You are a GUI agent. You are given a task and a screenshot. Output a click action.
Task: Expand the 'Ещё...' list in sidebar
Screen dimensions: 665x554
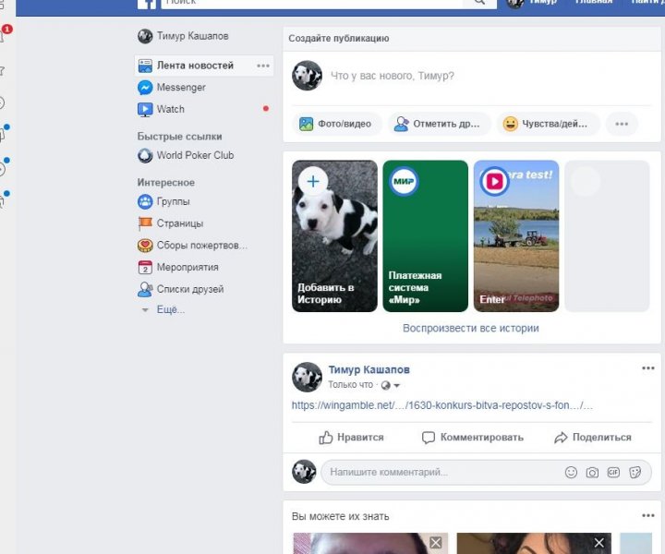tap(169, 310)
